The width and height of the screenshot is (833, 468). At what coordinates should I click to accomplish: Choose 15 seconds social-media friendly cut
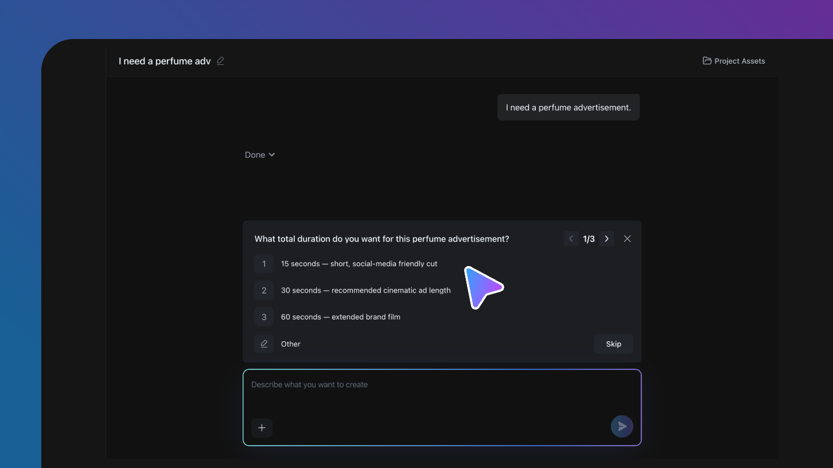click(359, 264)
